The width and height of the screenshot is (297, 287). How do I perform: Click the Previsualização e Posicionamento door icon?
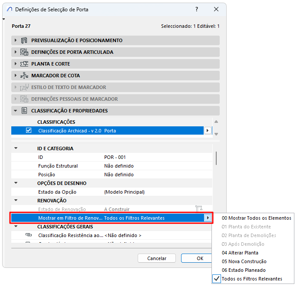(x=24, y=40)
